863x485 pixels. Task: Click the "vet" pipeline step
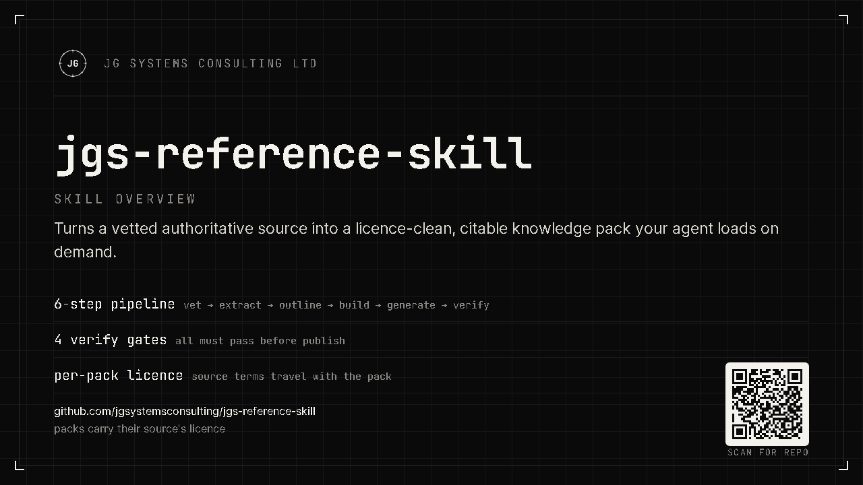(192, 305)
